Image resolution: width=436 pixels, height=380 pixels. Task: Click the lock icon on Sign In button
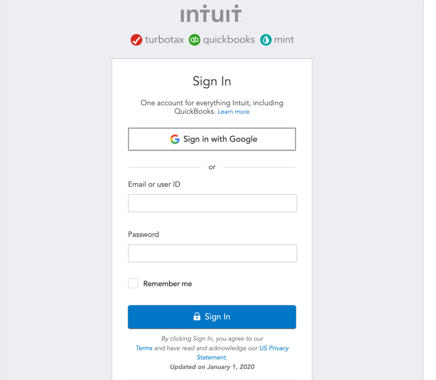click(x=197, y=317)
